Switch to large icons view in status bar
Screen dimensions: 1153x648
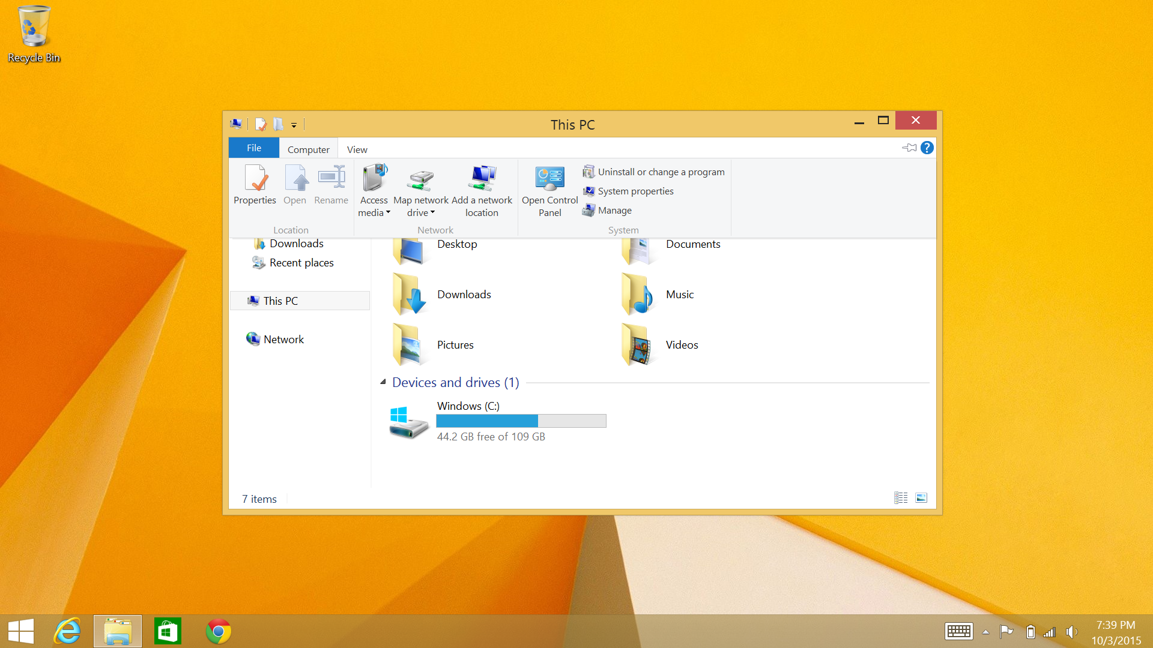[x=921, y=498]
